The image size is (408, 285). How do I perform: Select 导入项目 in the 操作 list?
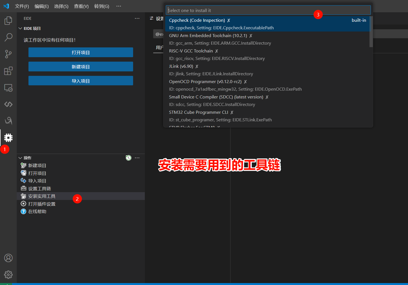[x=37, y=181]
